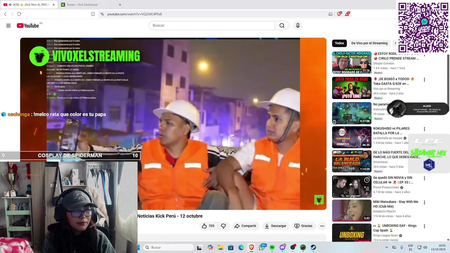Select the Todos filter chip

click(x=339, y=43)
